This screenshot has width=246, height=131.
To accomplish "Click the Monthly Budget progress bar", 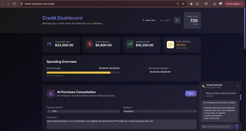I will tap(83, 73).
